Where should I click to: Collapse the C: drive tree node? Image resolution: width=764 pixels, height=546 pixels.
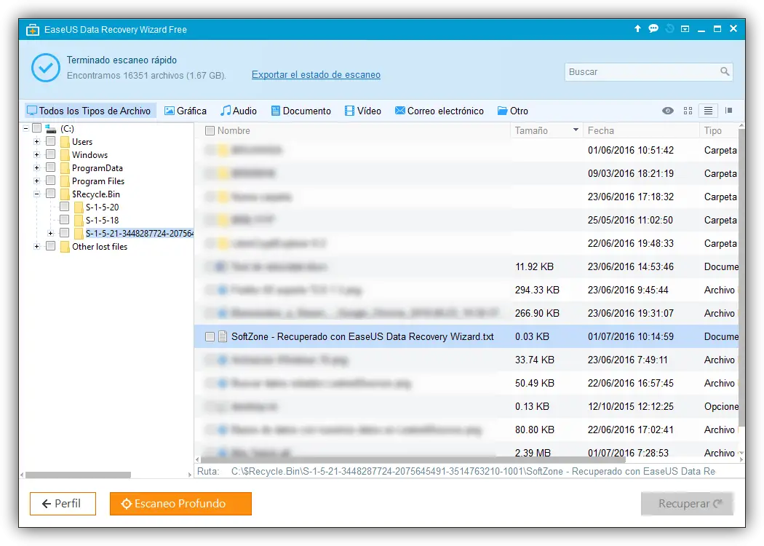pos(25,128)
